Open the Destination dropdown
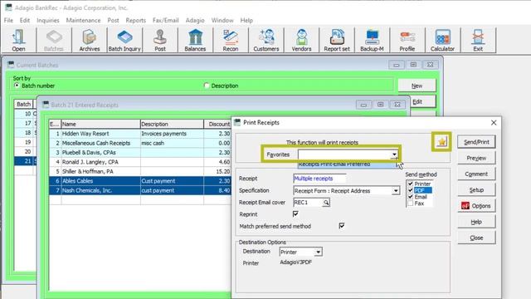531x299 pixels. point(318,252)
